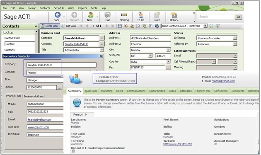The image size is (261, 155).
Task: Go to first record arrow
Action: pyautogui.click(x=81, y=26)
